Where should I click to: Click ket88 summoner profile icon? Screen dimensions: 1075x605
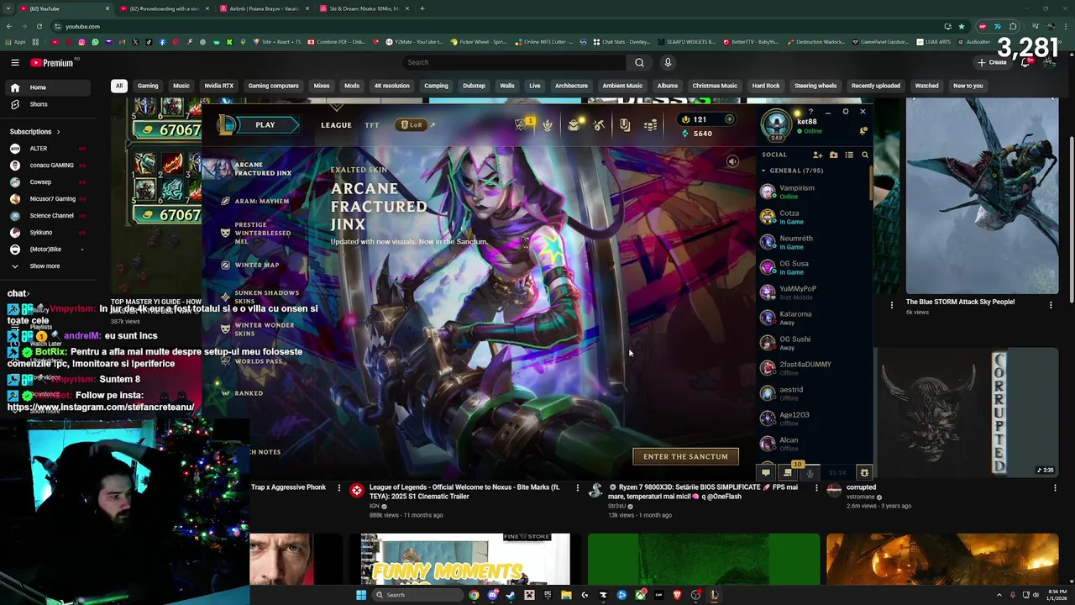click(776, 125)
